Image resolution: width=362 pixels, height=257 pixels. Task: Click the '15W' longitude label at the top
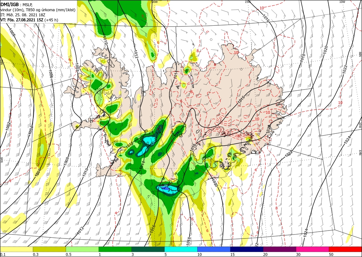point(248,2)
